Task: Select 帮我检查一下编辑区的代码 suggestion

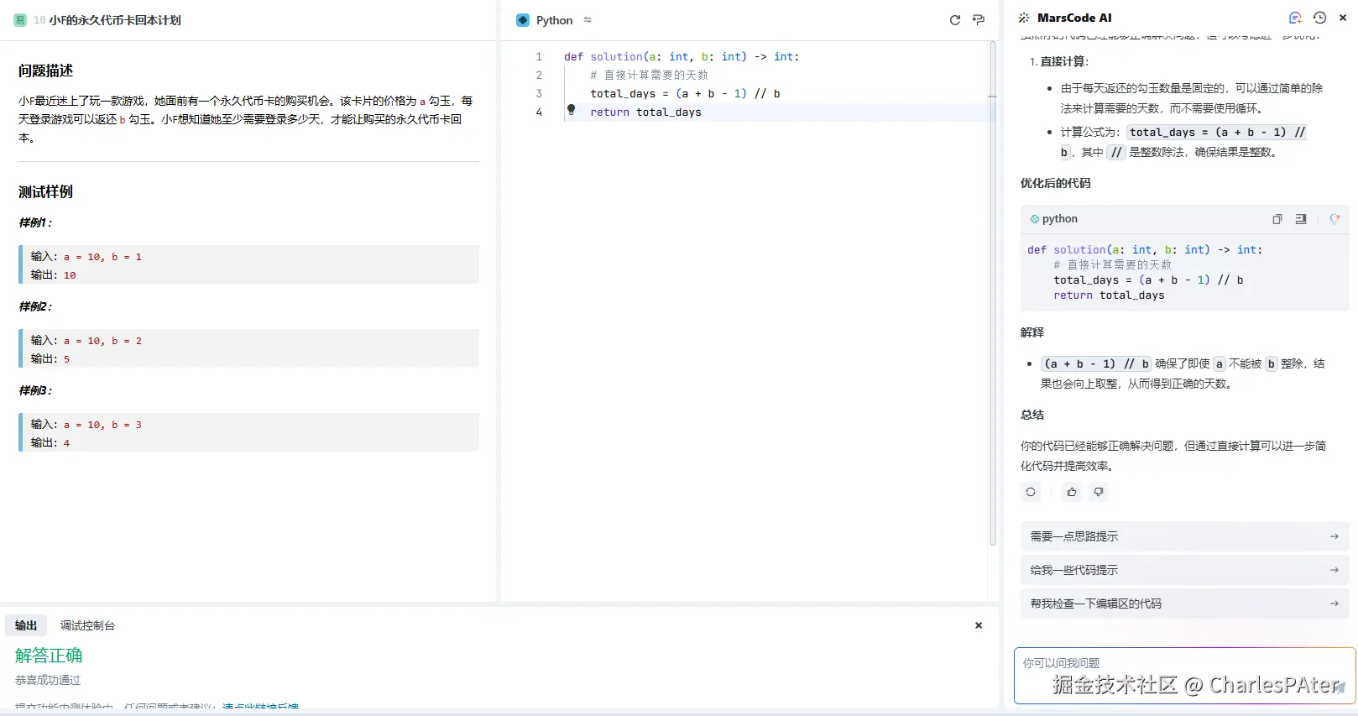Action: [x=1184, y=604]
